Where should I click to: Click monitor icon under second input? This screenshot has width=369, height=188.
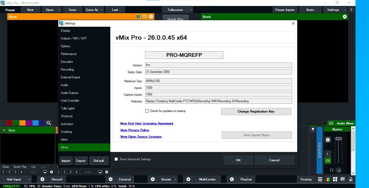pyautogui.click(x=100, y=172)
